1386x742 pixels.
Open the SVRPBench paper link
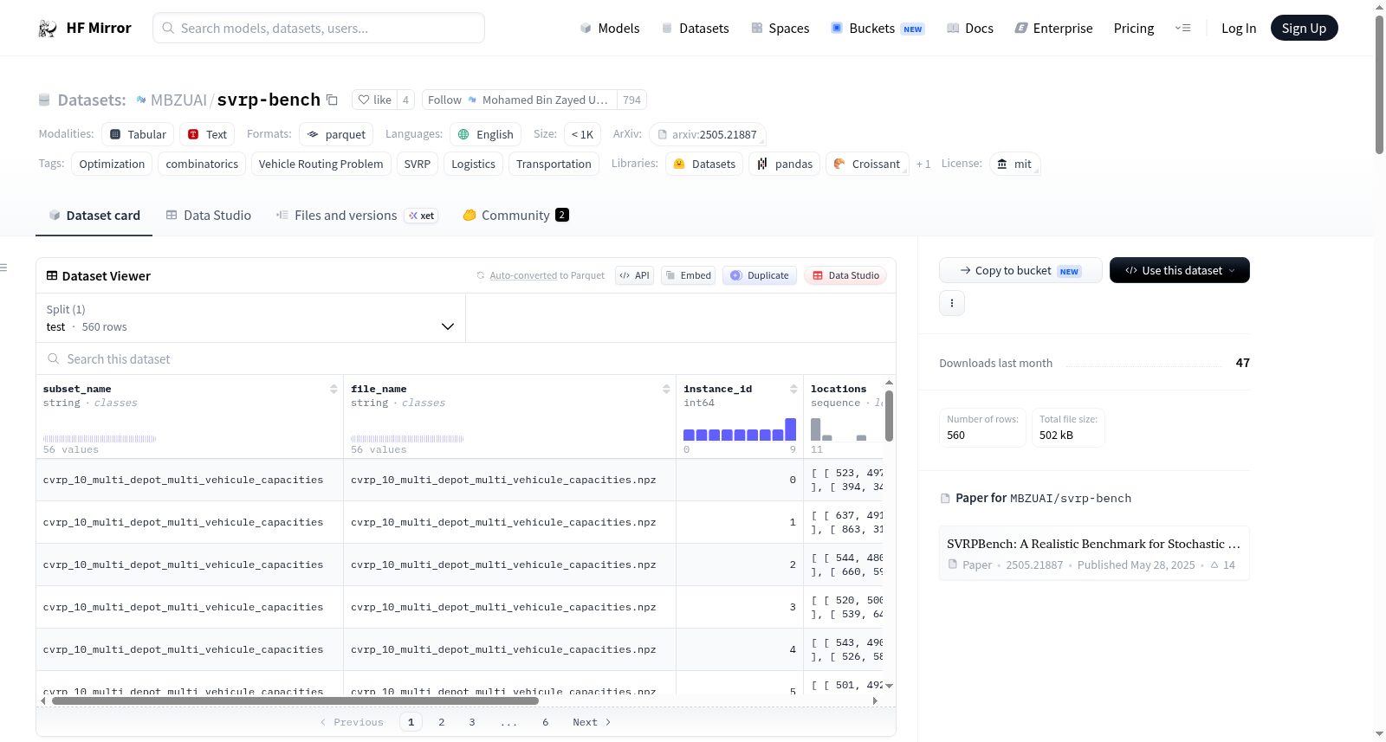[x=1094, y=553]
